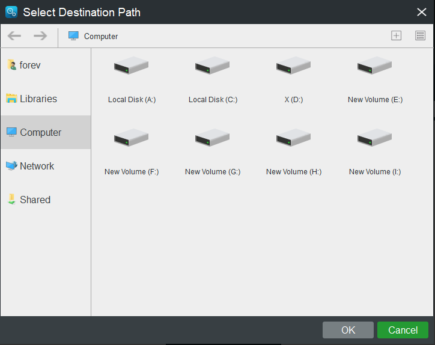This screenshot has height=345, width=435.
Task: Open Shared in the sidebar
Action: click(x=46, y=200)
